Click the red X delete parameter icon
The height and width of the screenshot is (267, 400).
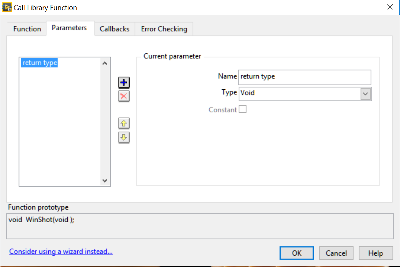pyautogui.click(x=124, y=96)
